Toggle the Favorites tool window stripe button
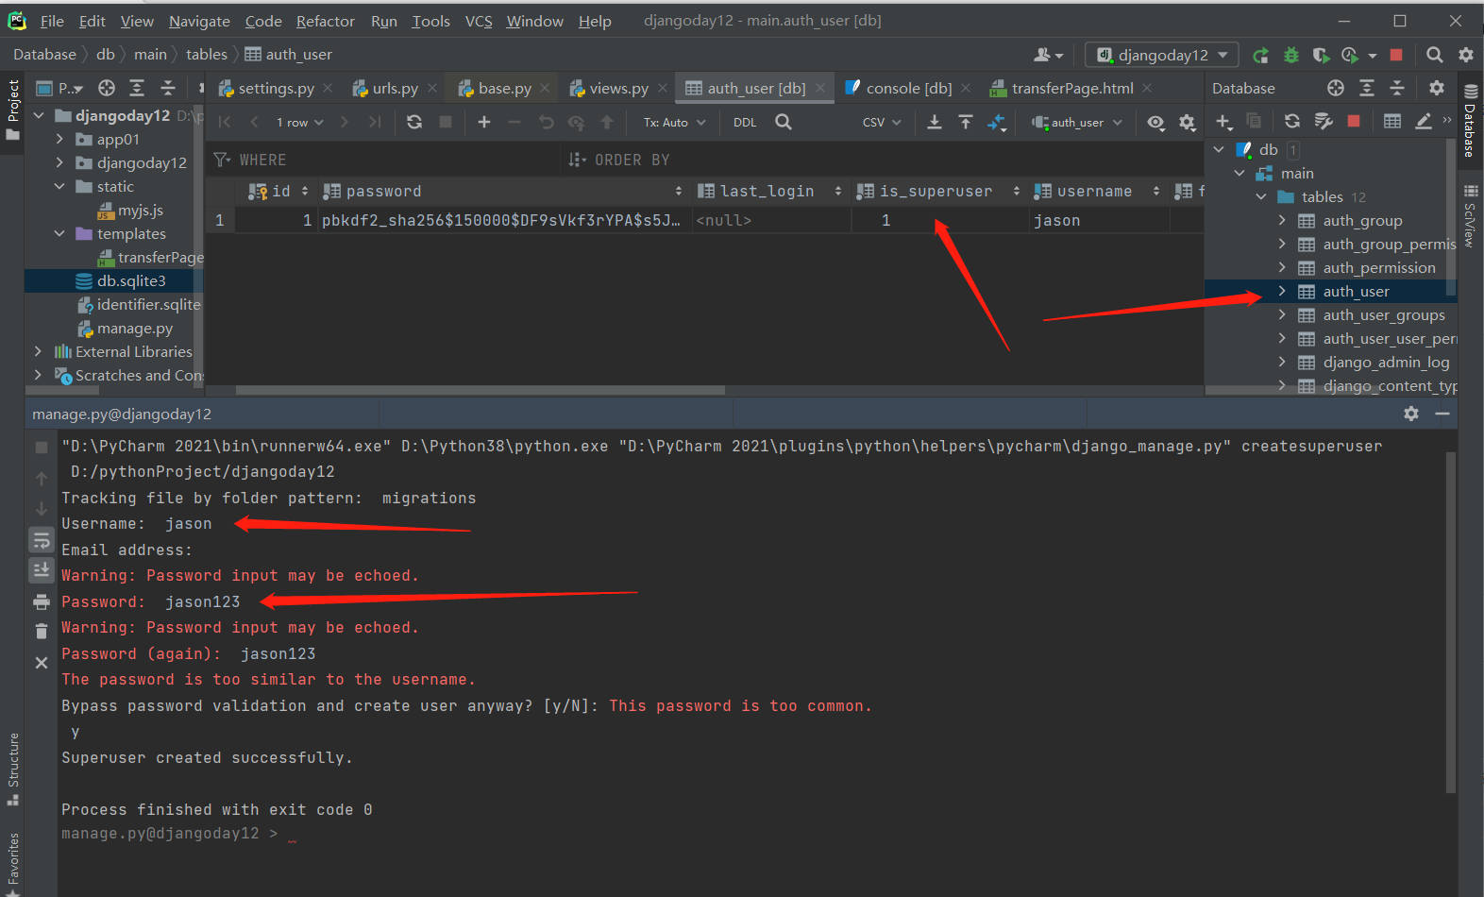 tap(12, 862)
